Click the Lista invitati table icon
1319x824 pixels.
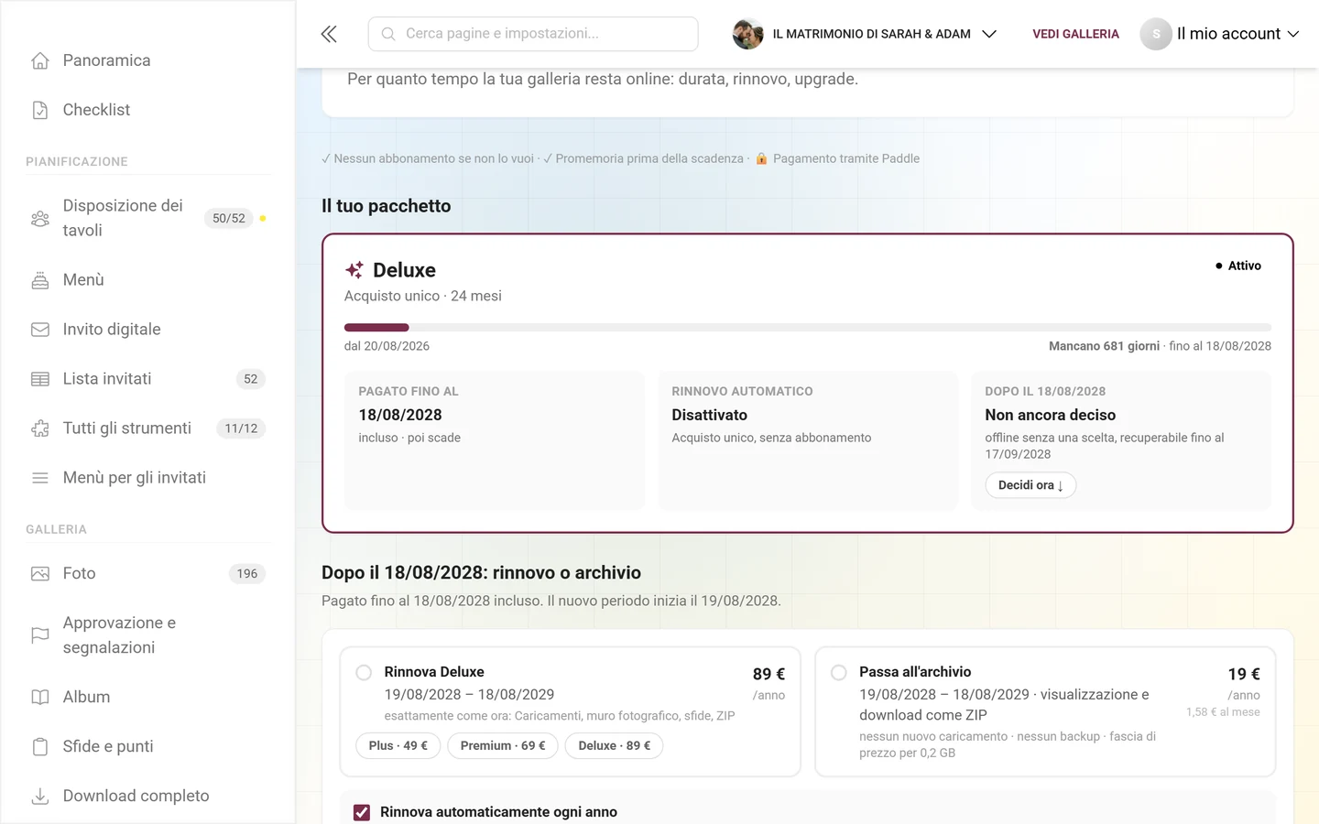pos(40,379)
